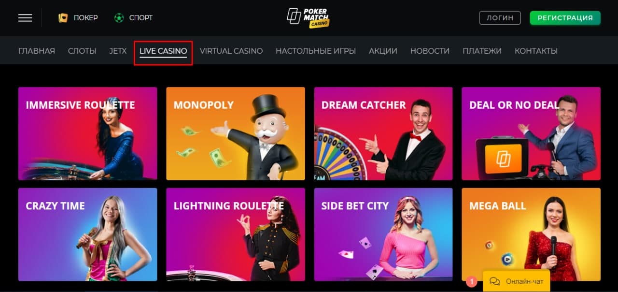Select the Live Casino tab
This screenshot has width=618, height=292.
pyautogui.click(x=163, y=51)
